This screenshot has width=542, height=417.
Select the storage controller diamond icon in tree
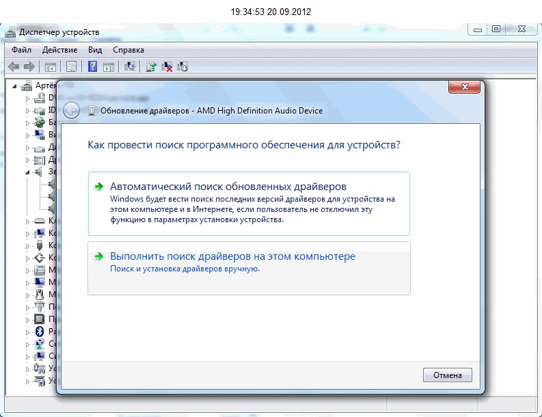[x=40, y=258]
